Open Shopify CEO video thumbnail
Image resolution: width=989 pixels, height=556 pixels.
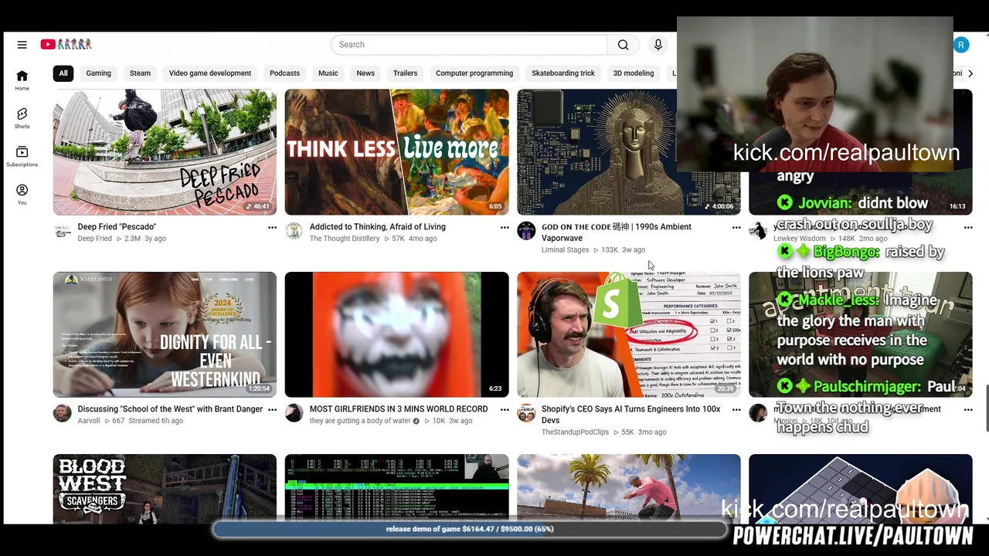point(629,334)
